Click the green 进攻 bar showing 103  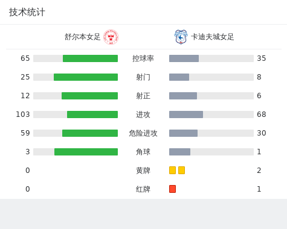point(92,114)
